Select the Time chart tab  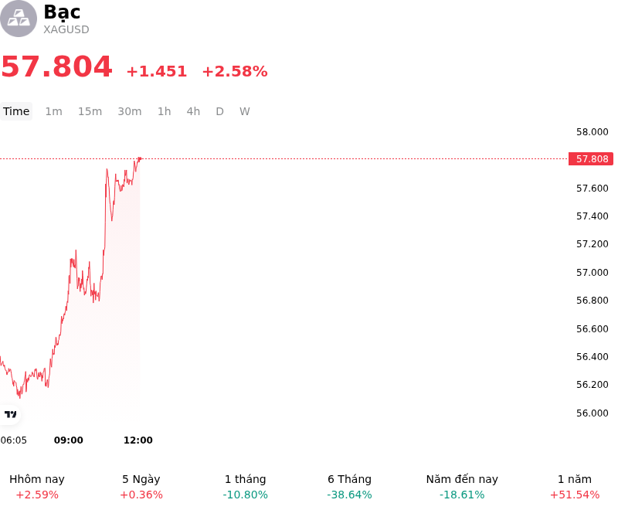16,111
